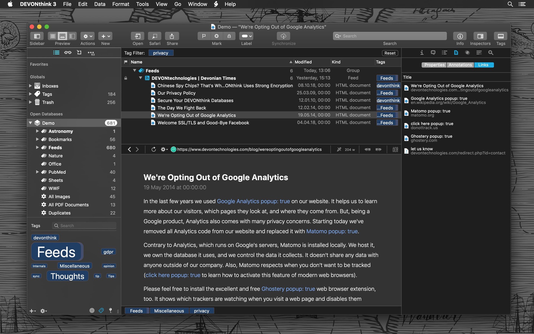Collapse the DEVONtechnologies Devonian Times feed

(140, 78)
